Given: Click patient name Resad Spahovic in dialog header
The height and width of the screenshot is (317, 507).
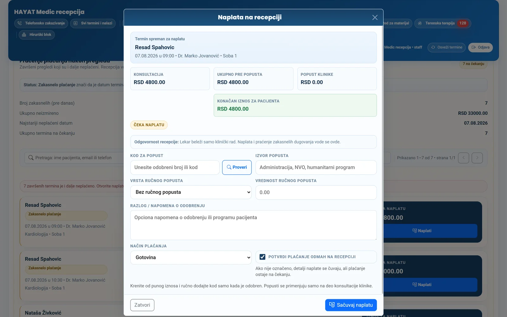Looking at the screenshot, I should coord(155,47).
